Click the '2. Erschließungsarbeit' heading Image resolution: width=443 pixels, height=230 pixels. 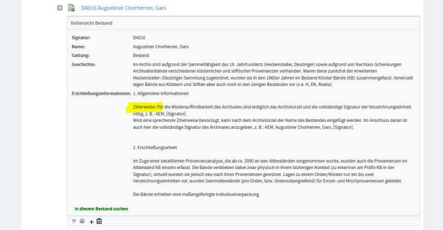coord(155,147)
